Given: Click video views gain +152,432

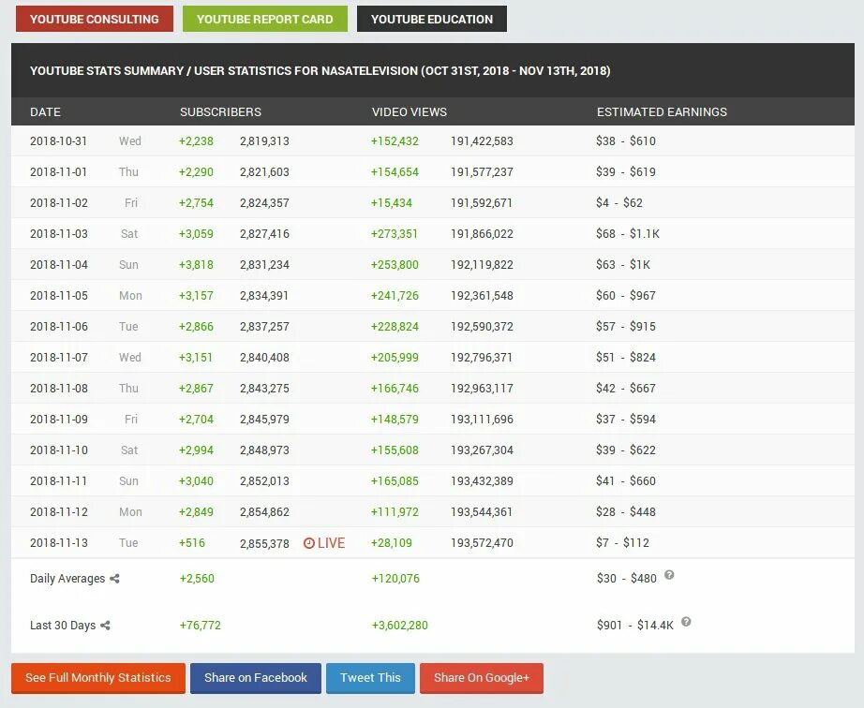Looking at the screenshot, I should click(395, 140).
